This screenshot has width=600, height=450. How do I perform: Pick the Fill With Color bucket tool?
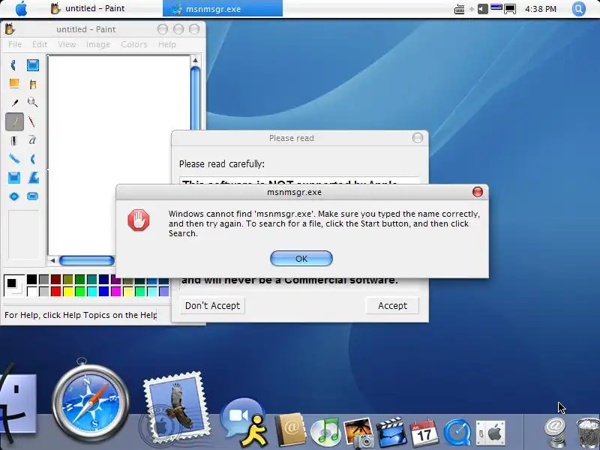tap(32, 84)
